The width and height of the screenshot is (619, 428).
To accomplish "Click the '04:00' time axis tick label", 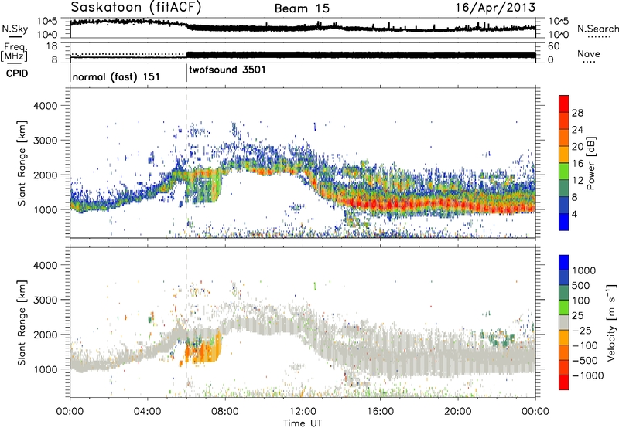I will pyautogui.click(x=148, y=411).
